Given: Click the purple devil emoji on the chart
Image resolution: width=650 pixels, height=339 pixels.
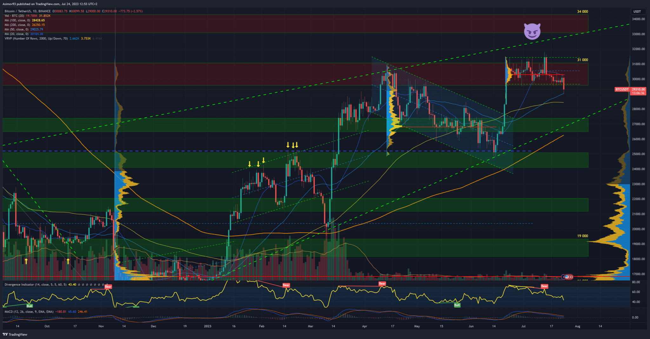Looking at the screenshot, I should coord(532,31).
